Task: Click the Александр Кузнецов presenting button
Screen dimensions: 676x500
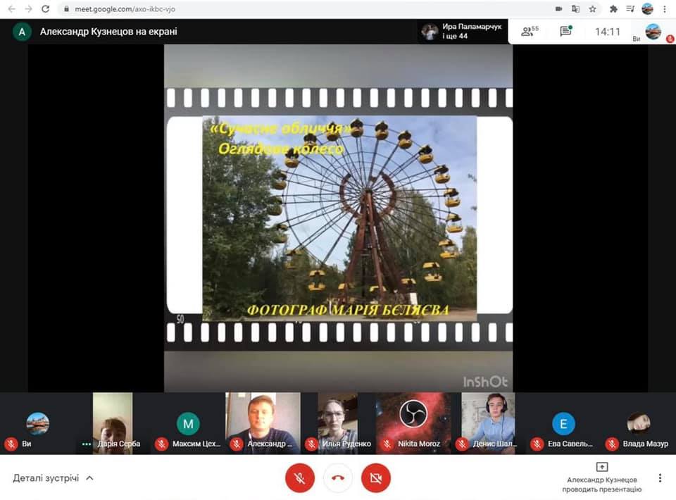Action: click(601, 477)
